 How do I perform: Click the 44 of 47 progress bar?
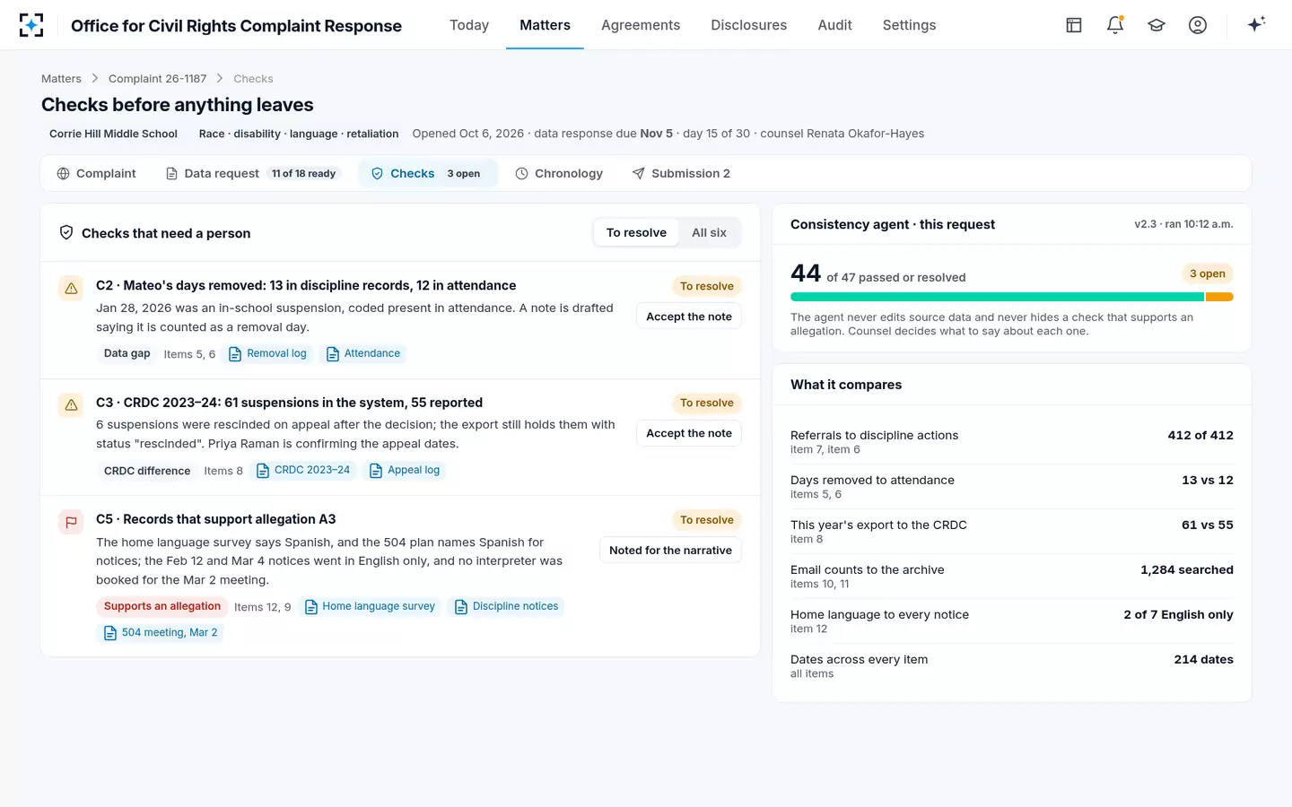coord(1012,297)
